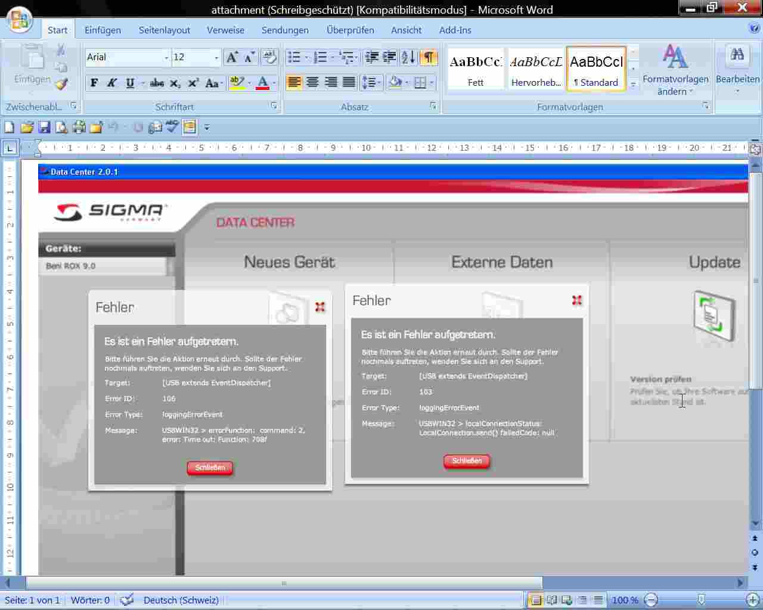Click the format painter brush icon
Screen dimensions: 763x610
[61, 85]
